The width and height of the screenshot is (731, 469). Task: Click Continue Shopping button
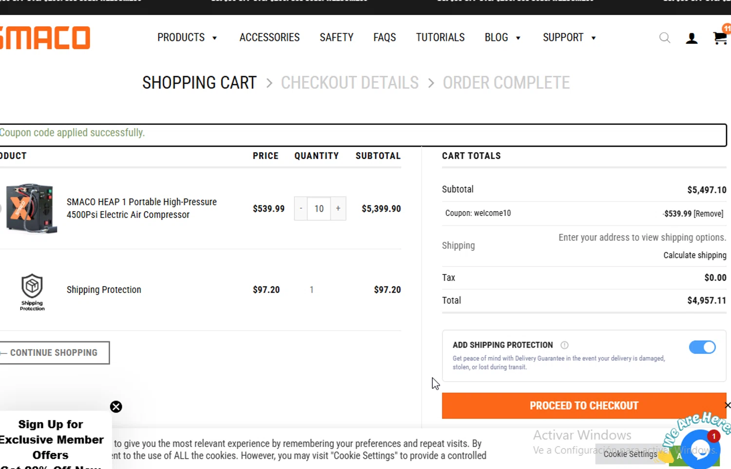click(x=54, y=352)
